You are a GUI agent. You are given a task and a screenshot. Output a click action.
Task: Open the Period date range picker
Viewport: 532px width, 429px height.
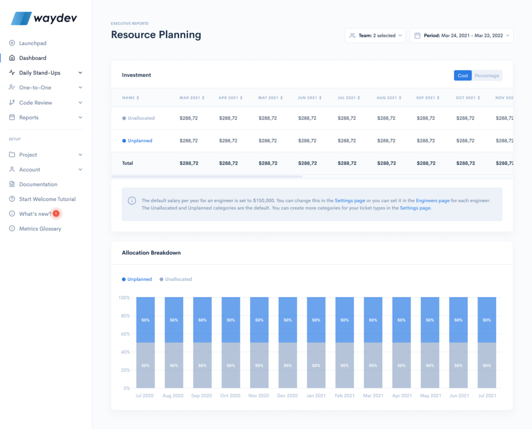[461, 35]
